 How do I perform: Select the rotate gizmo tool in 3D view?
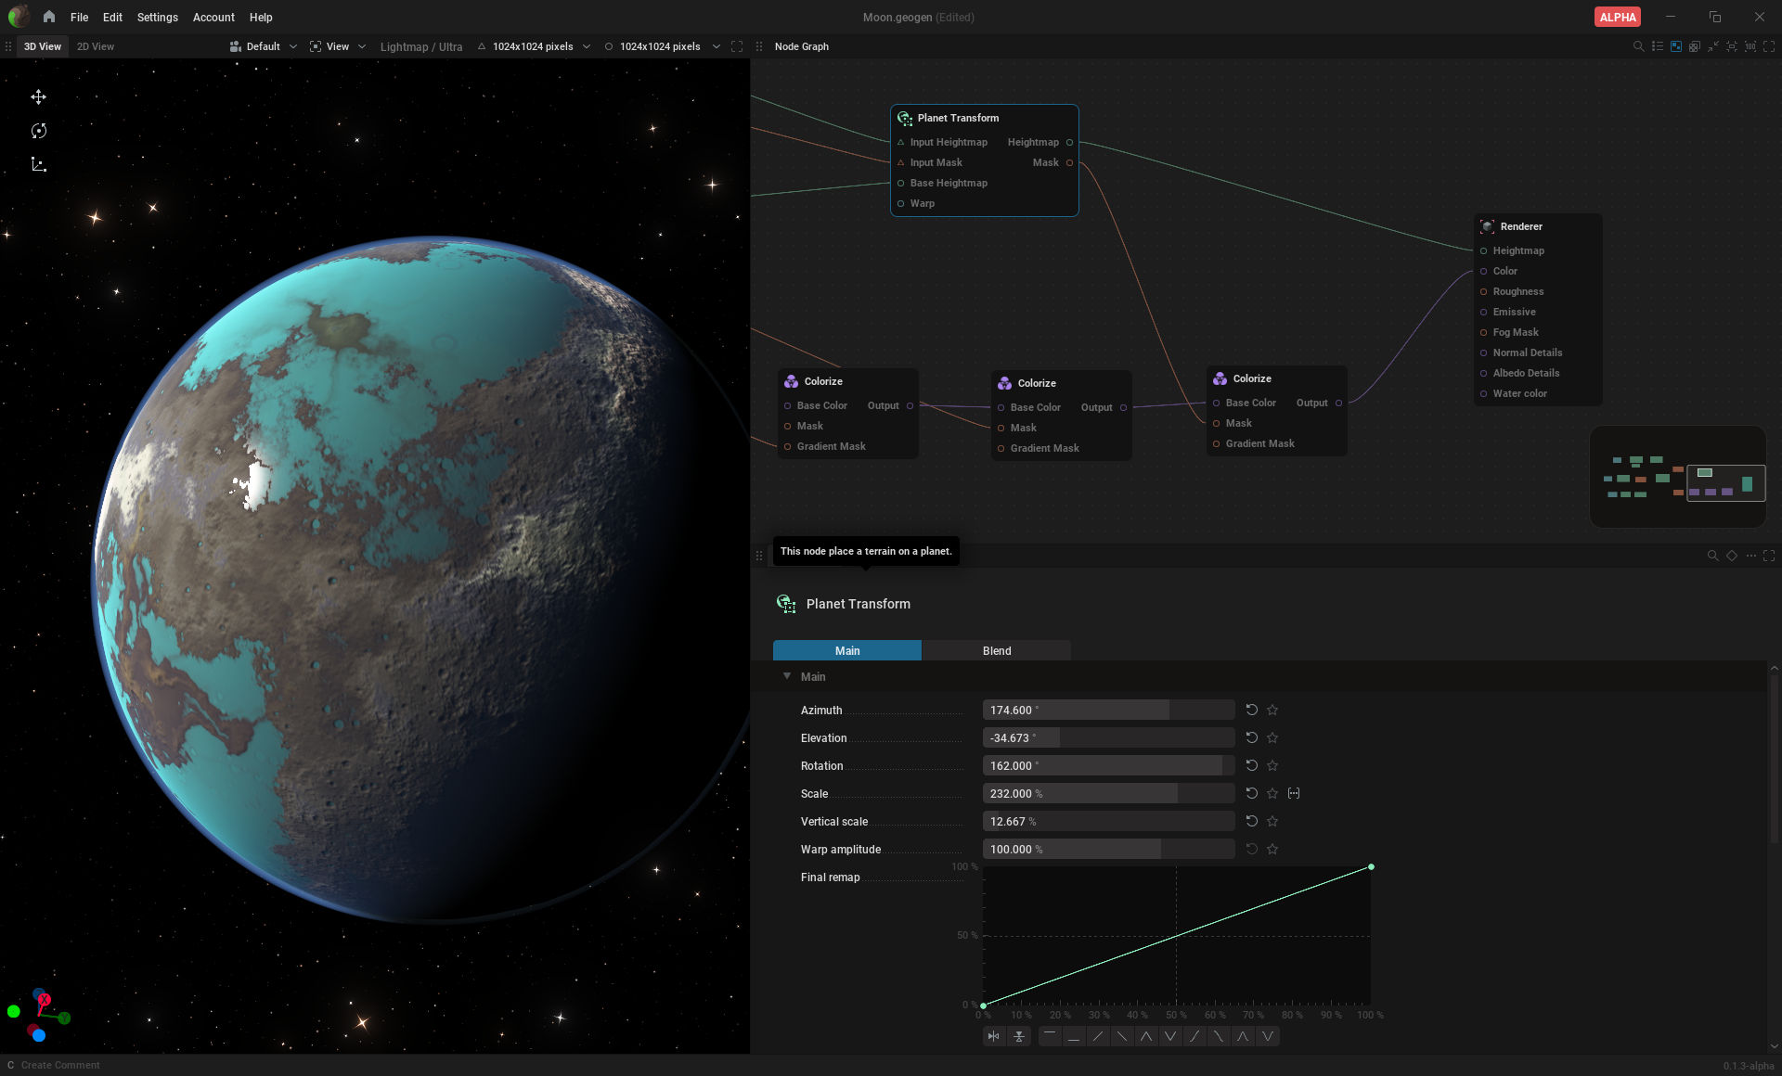tap(38, 131)
